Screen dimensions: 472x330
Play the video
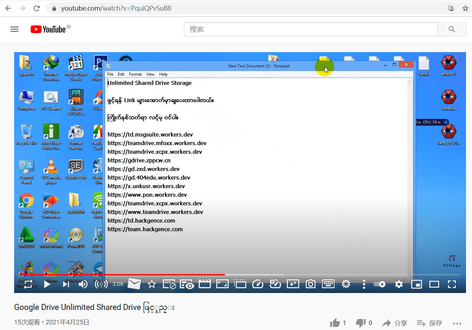coord(47,284)
